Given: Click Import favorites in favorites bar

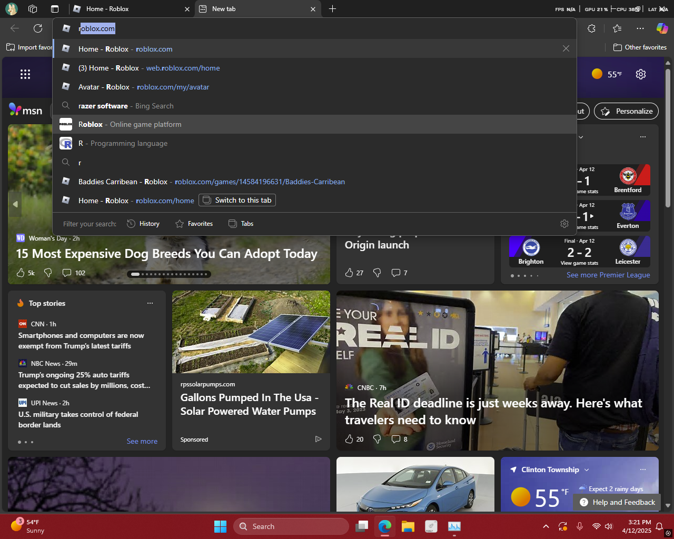Looking at the screenshot, I should pyautogui.click(x=29, y=47).
